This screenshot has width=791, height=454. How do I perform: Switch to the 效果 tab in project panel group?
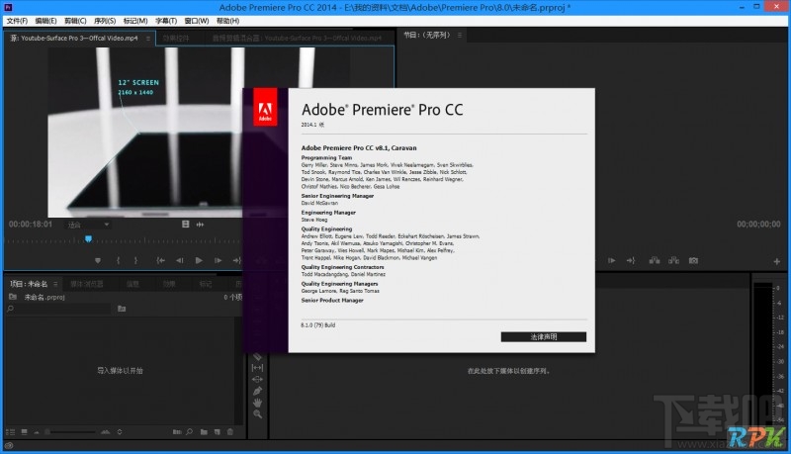point(169,284)
